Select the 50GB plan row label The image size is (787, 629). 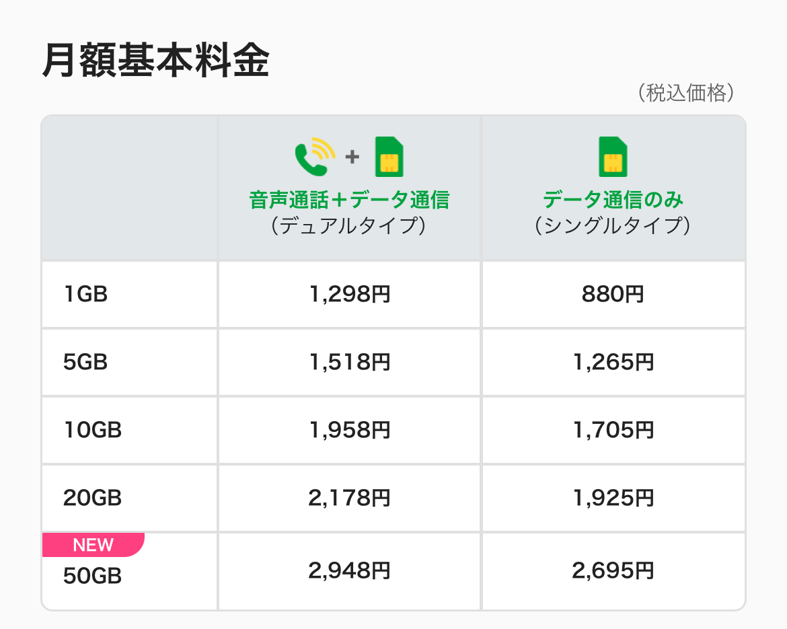pyautogui.click(x=92, y=577)
